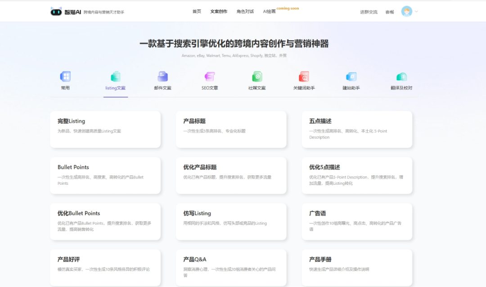
Task: Select the 社媒文案 category icon
Action: (x=256, y=77)
